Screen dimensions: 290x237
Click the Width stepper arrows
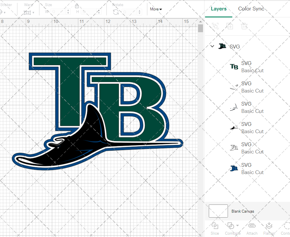point(68,12)
